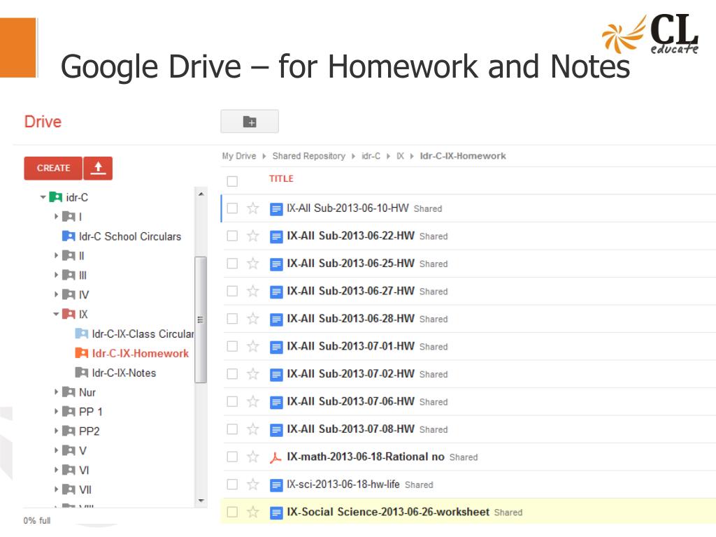The image size is (716, 537).
Task: Expand folder I in the tree
Action: (56, 217)
